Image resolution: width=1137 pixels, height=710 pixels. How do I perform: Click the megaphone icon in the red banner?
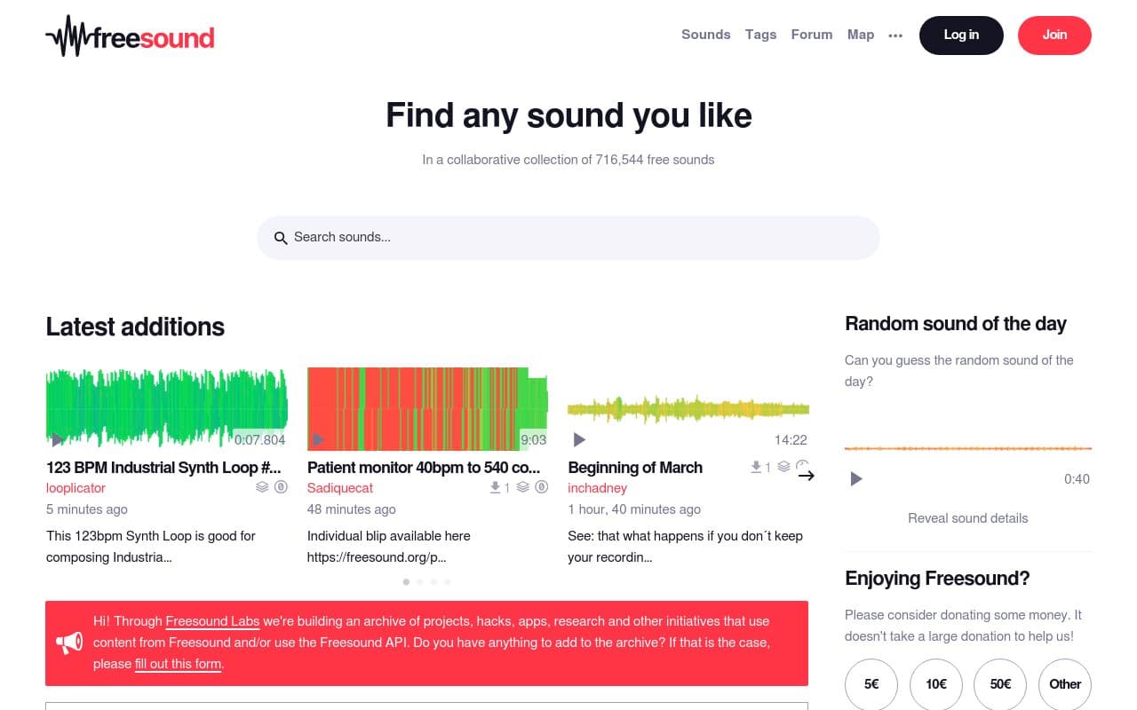70,643
